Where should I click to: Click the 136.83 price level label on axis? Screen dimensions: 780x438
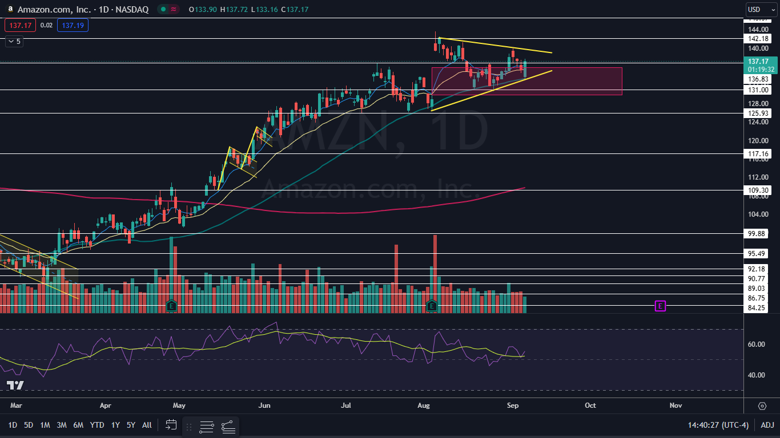(x=757, y=79)
